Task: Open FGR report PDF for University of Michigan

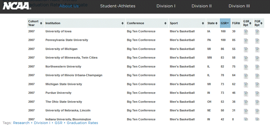Action: 257,50
